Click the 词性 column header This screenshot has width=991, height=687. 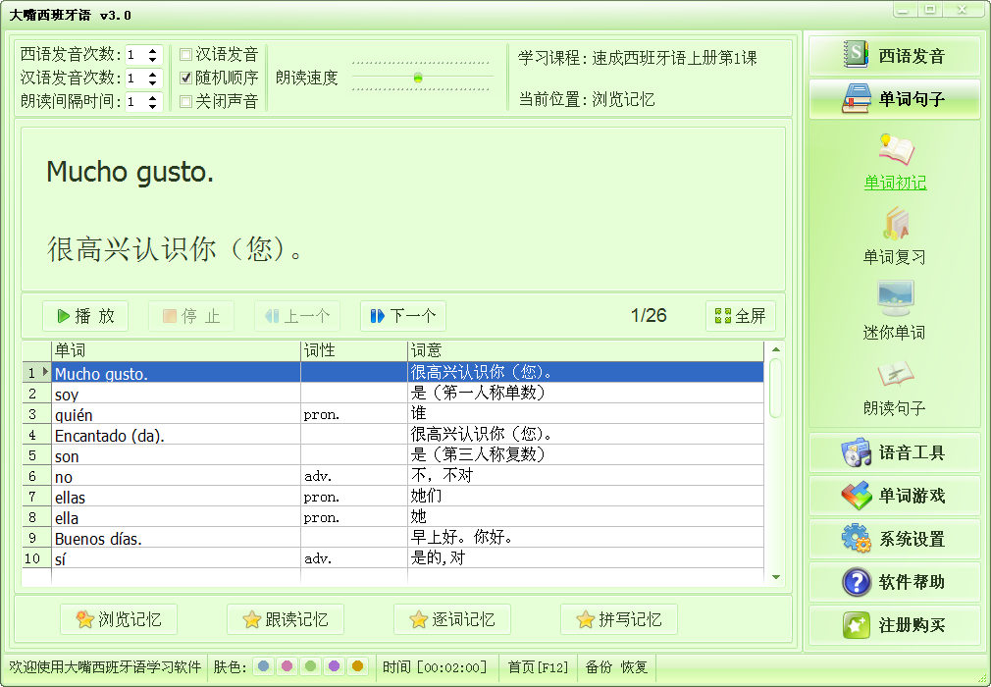coord(354,350)
